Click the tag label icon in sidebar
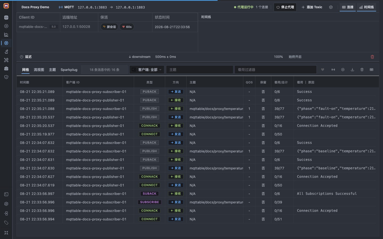Image resolution: width=383 pixels, height=239 pixels. tap(6, 223)
